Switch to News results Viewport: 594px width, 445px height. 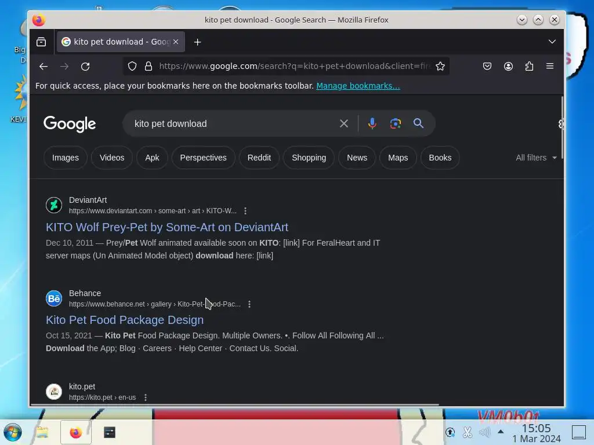pyautogui.click(x=357, y=158)
